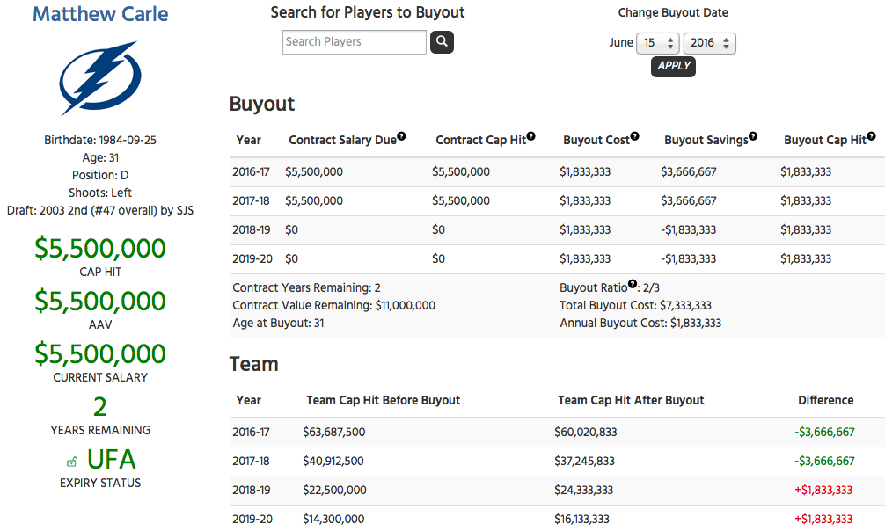Click the $14,300,000 team cap hit value
The image size is (885, 531).
tap(333, 520)
